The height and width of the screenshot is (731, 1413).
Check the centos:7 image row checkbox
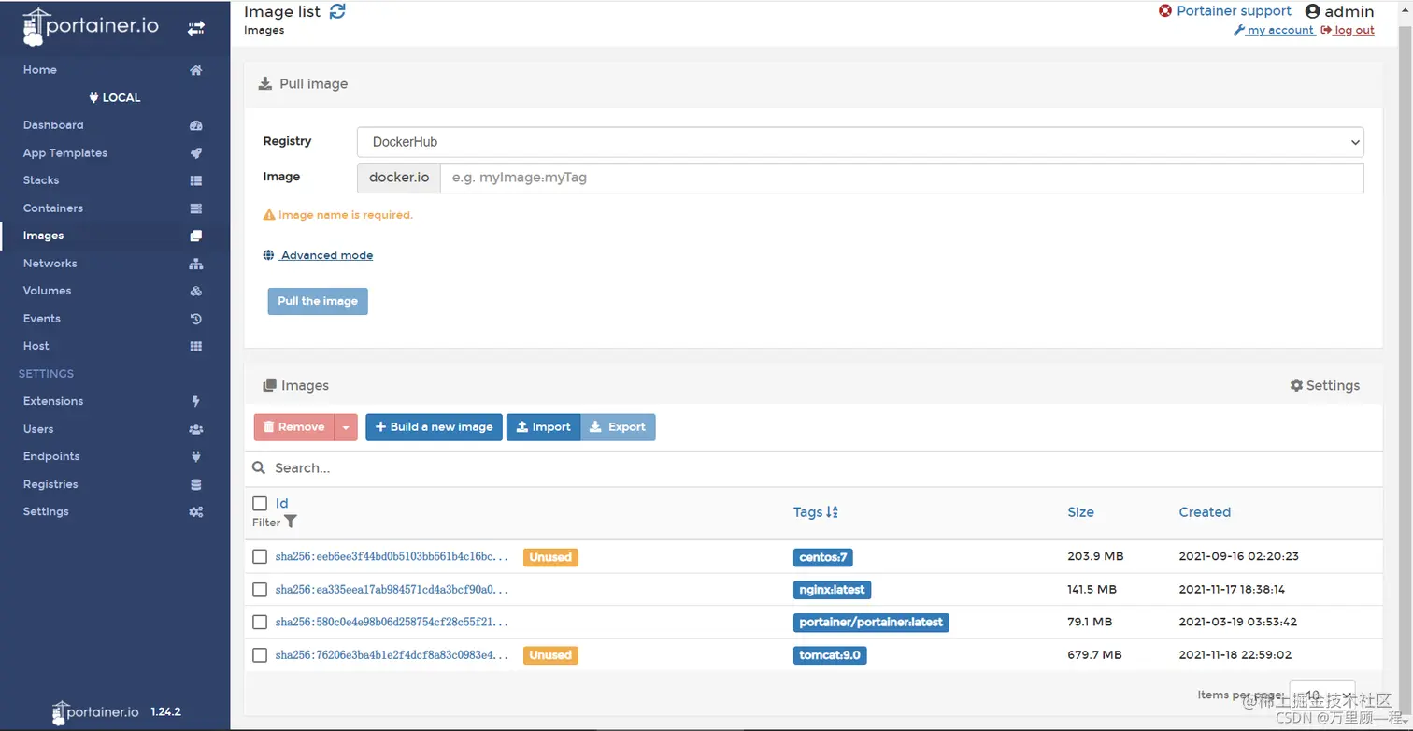coord(260,556)
